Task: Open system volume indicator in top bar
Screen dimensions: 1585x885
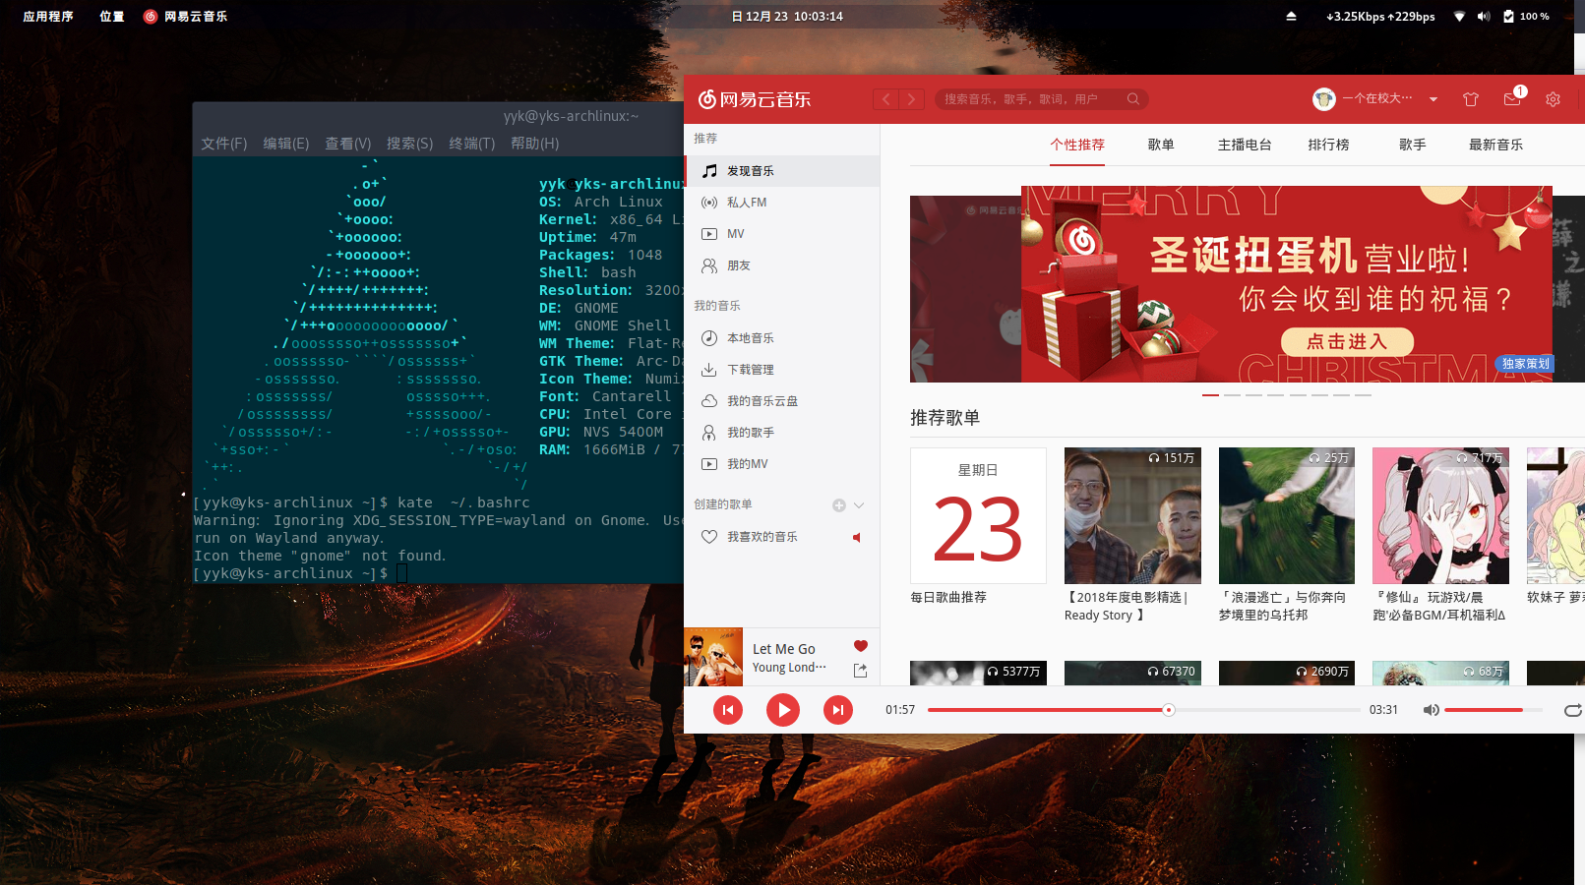Action: [1484, 17]
